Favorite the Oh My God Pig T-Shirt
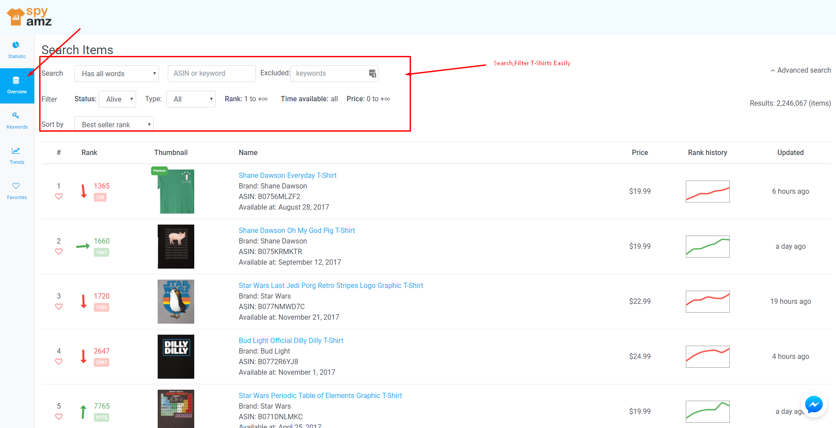Viewport: 836px width, 428px height. pyautogui.click(x=59, y=251)
